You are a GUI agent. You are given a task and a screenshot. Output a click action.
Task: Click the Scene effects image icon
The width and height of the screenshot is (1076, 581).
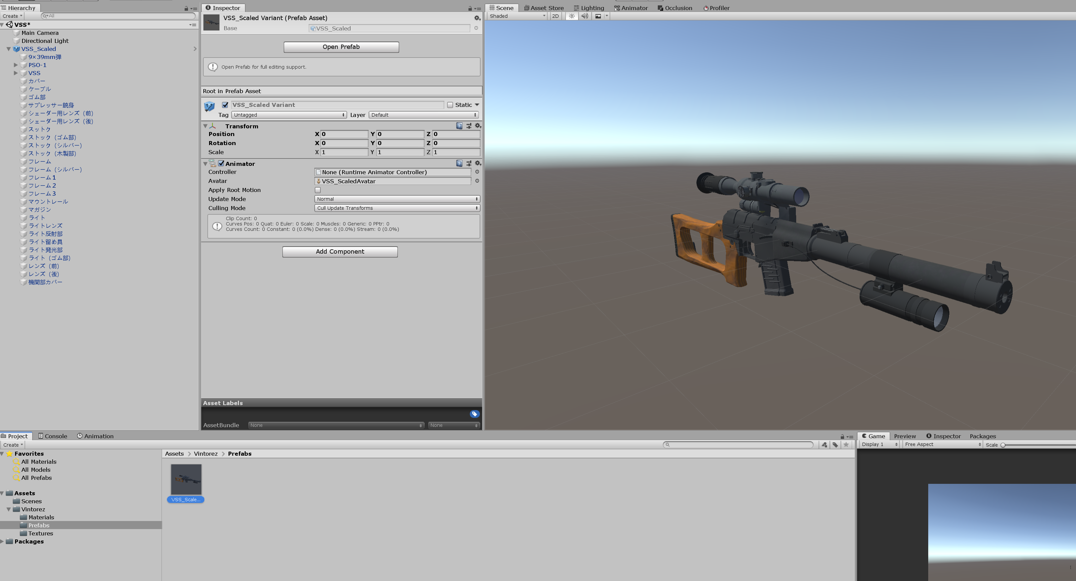click(598, 16)
